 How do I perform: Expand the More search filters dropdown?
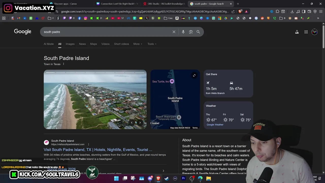point(138,44)
